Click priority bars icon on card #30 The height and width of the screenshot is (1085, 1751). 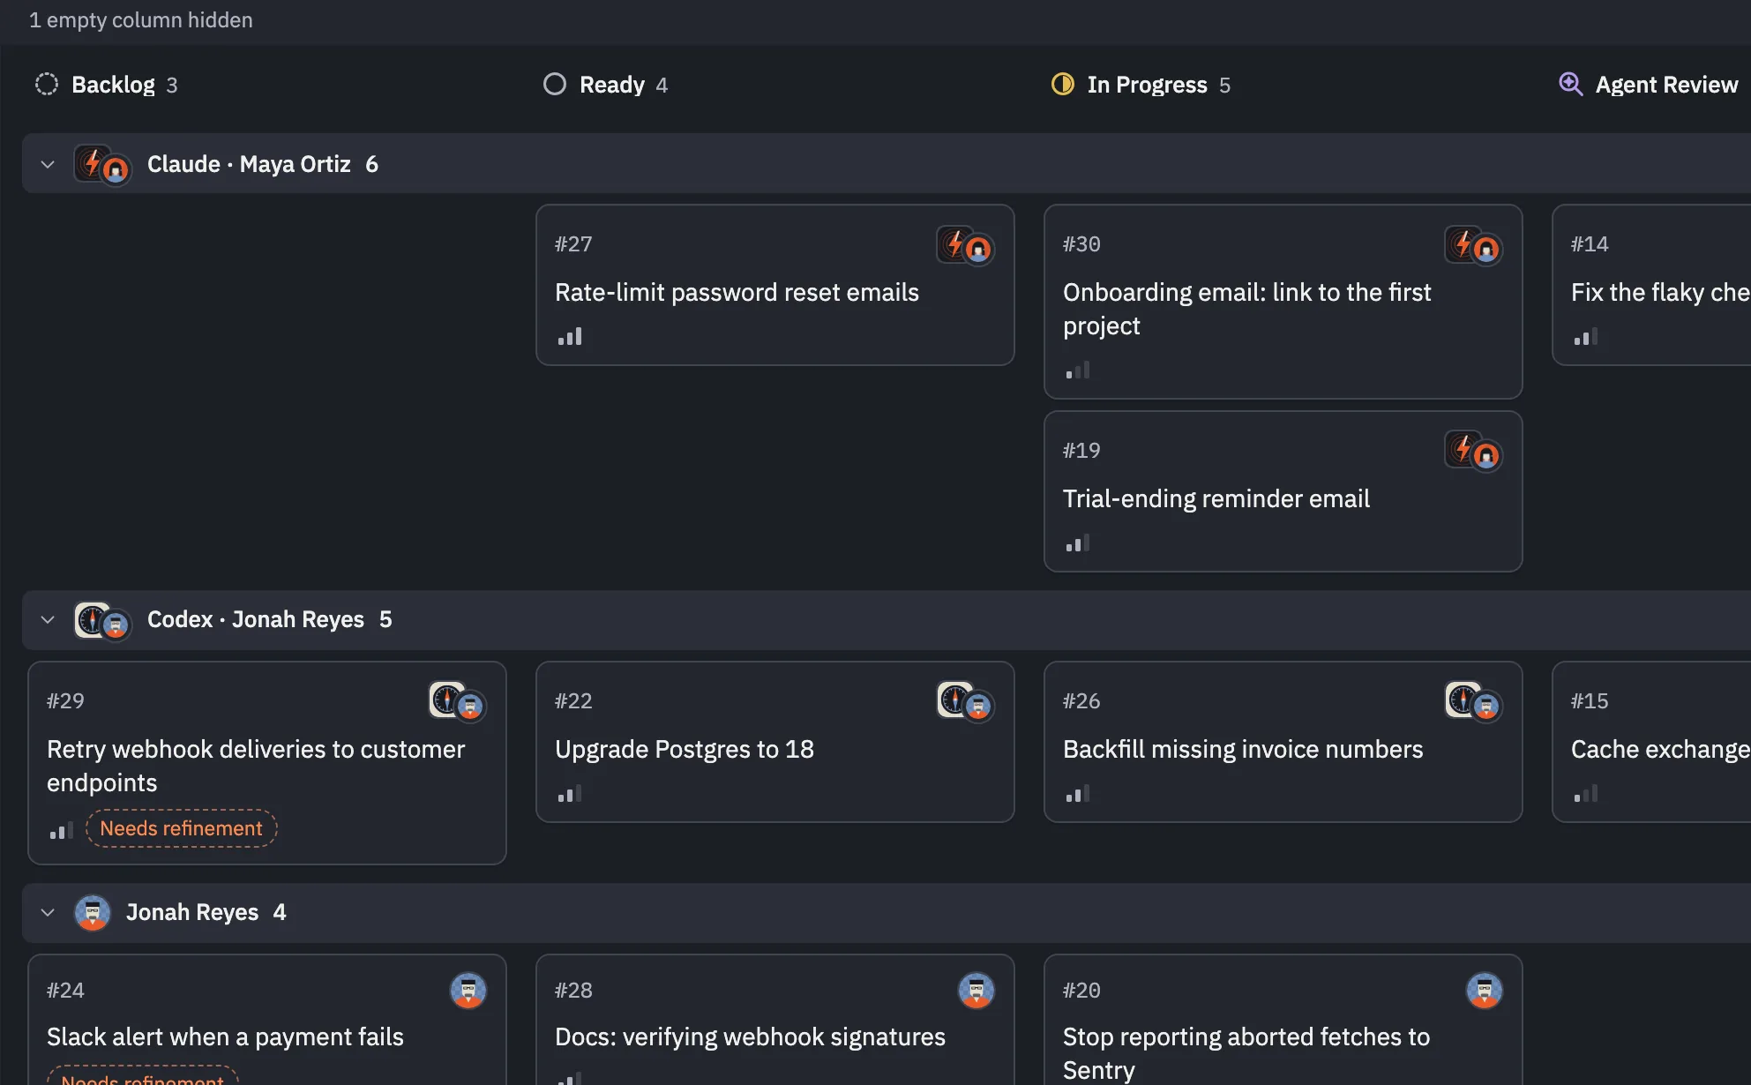(1078, 370)
